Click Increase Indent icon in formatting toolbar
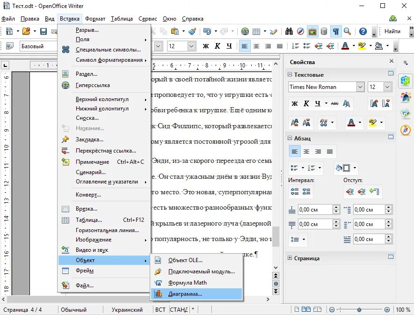 pyautogui.click(x=330, y=46)
